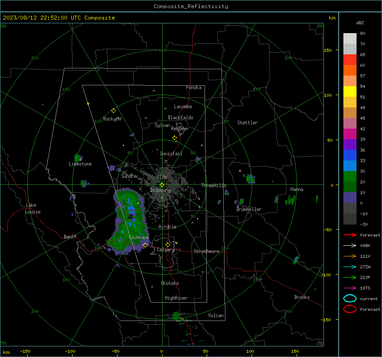Click the Ponoka label
This screenshot has height=357, width=382.
tap(194, 87)
